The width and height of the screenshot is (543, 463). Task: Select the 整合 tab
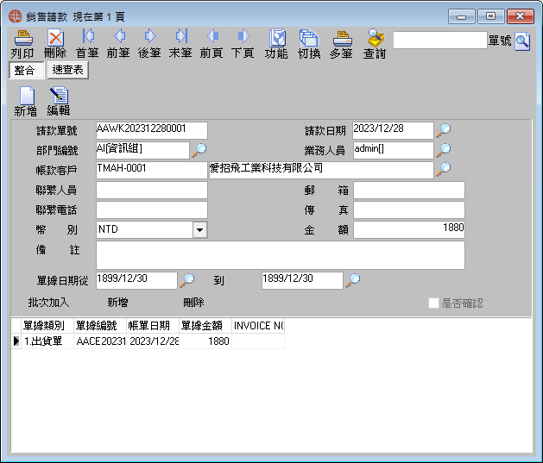[26, 70]
